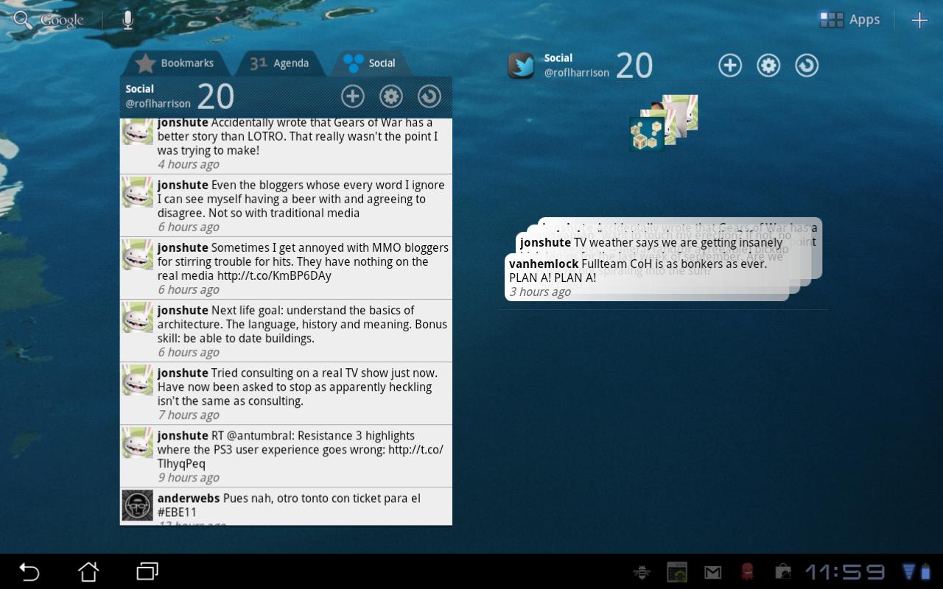
Task: Tap anderwebs avatar image
Action: 137,505
